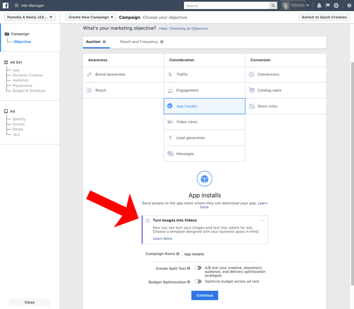This screenshot has width=354, height=309.
Task: Click the info icon beside Campaign Name
Action: (x=178, y=254)
